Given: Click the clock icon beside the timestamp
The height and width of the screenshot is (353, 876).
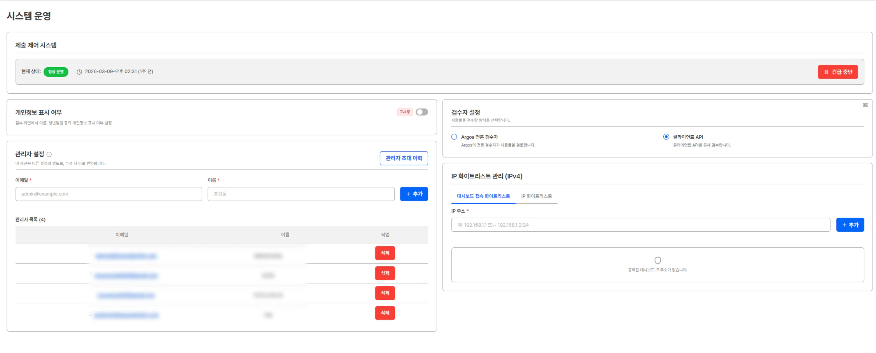Looking at the screenshot, I should [x=79, y=72].
